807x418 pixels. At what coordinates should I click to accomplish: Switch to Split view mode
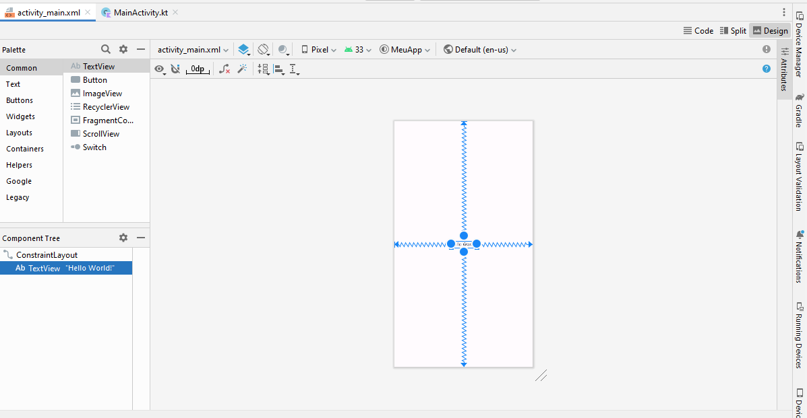(x=733, y=30)
